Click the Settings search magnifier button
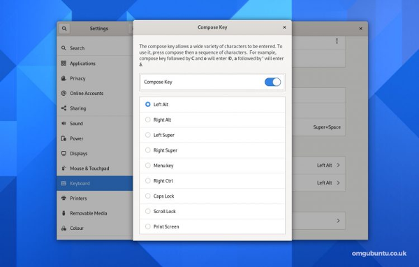 tap(64, 29)
